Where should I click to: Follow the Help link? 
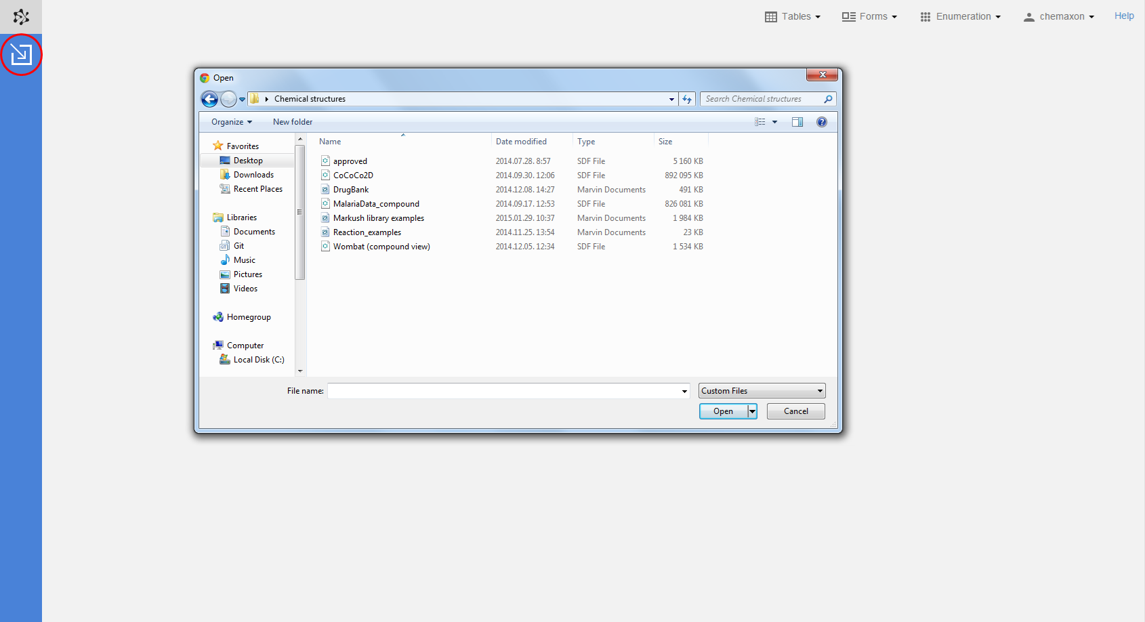point(1123,16)
